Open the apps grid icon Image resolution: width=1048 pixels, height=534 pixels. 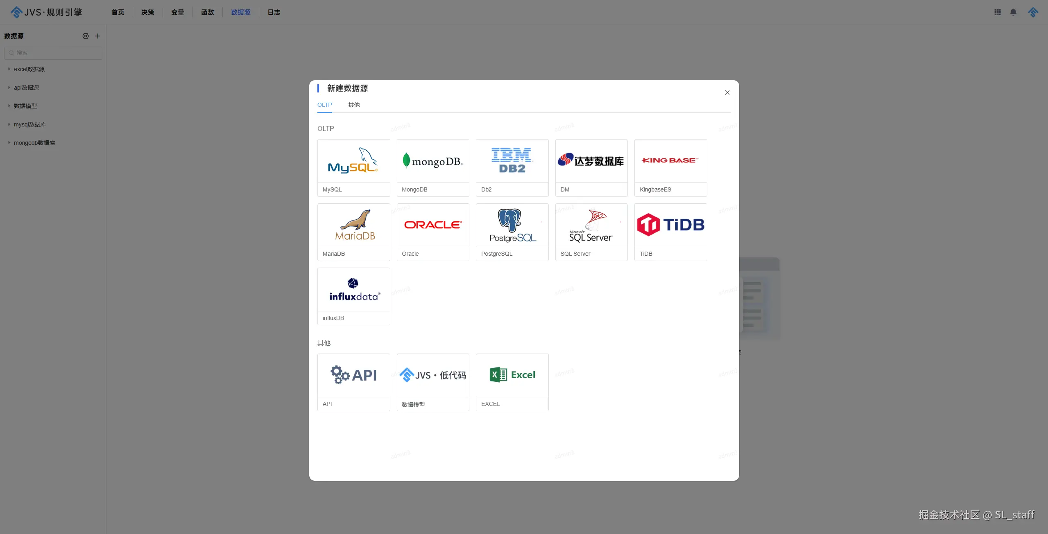997,12
